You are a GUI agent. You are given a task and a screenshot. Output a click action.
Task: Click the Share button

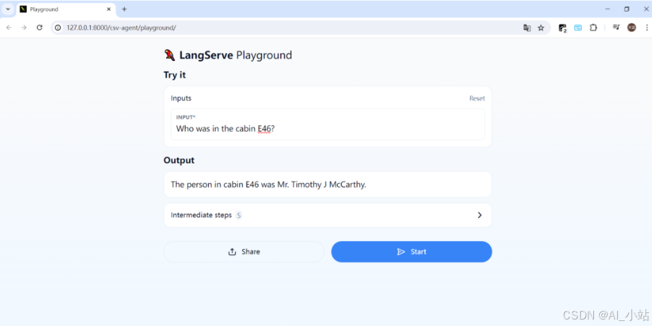(x=244, y=251)
